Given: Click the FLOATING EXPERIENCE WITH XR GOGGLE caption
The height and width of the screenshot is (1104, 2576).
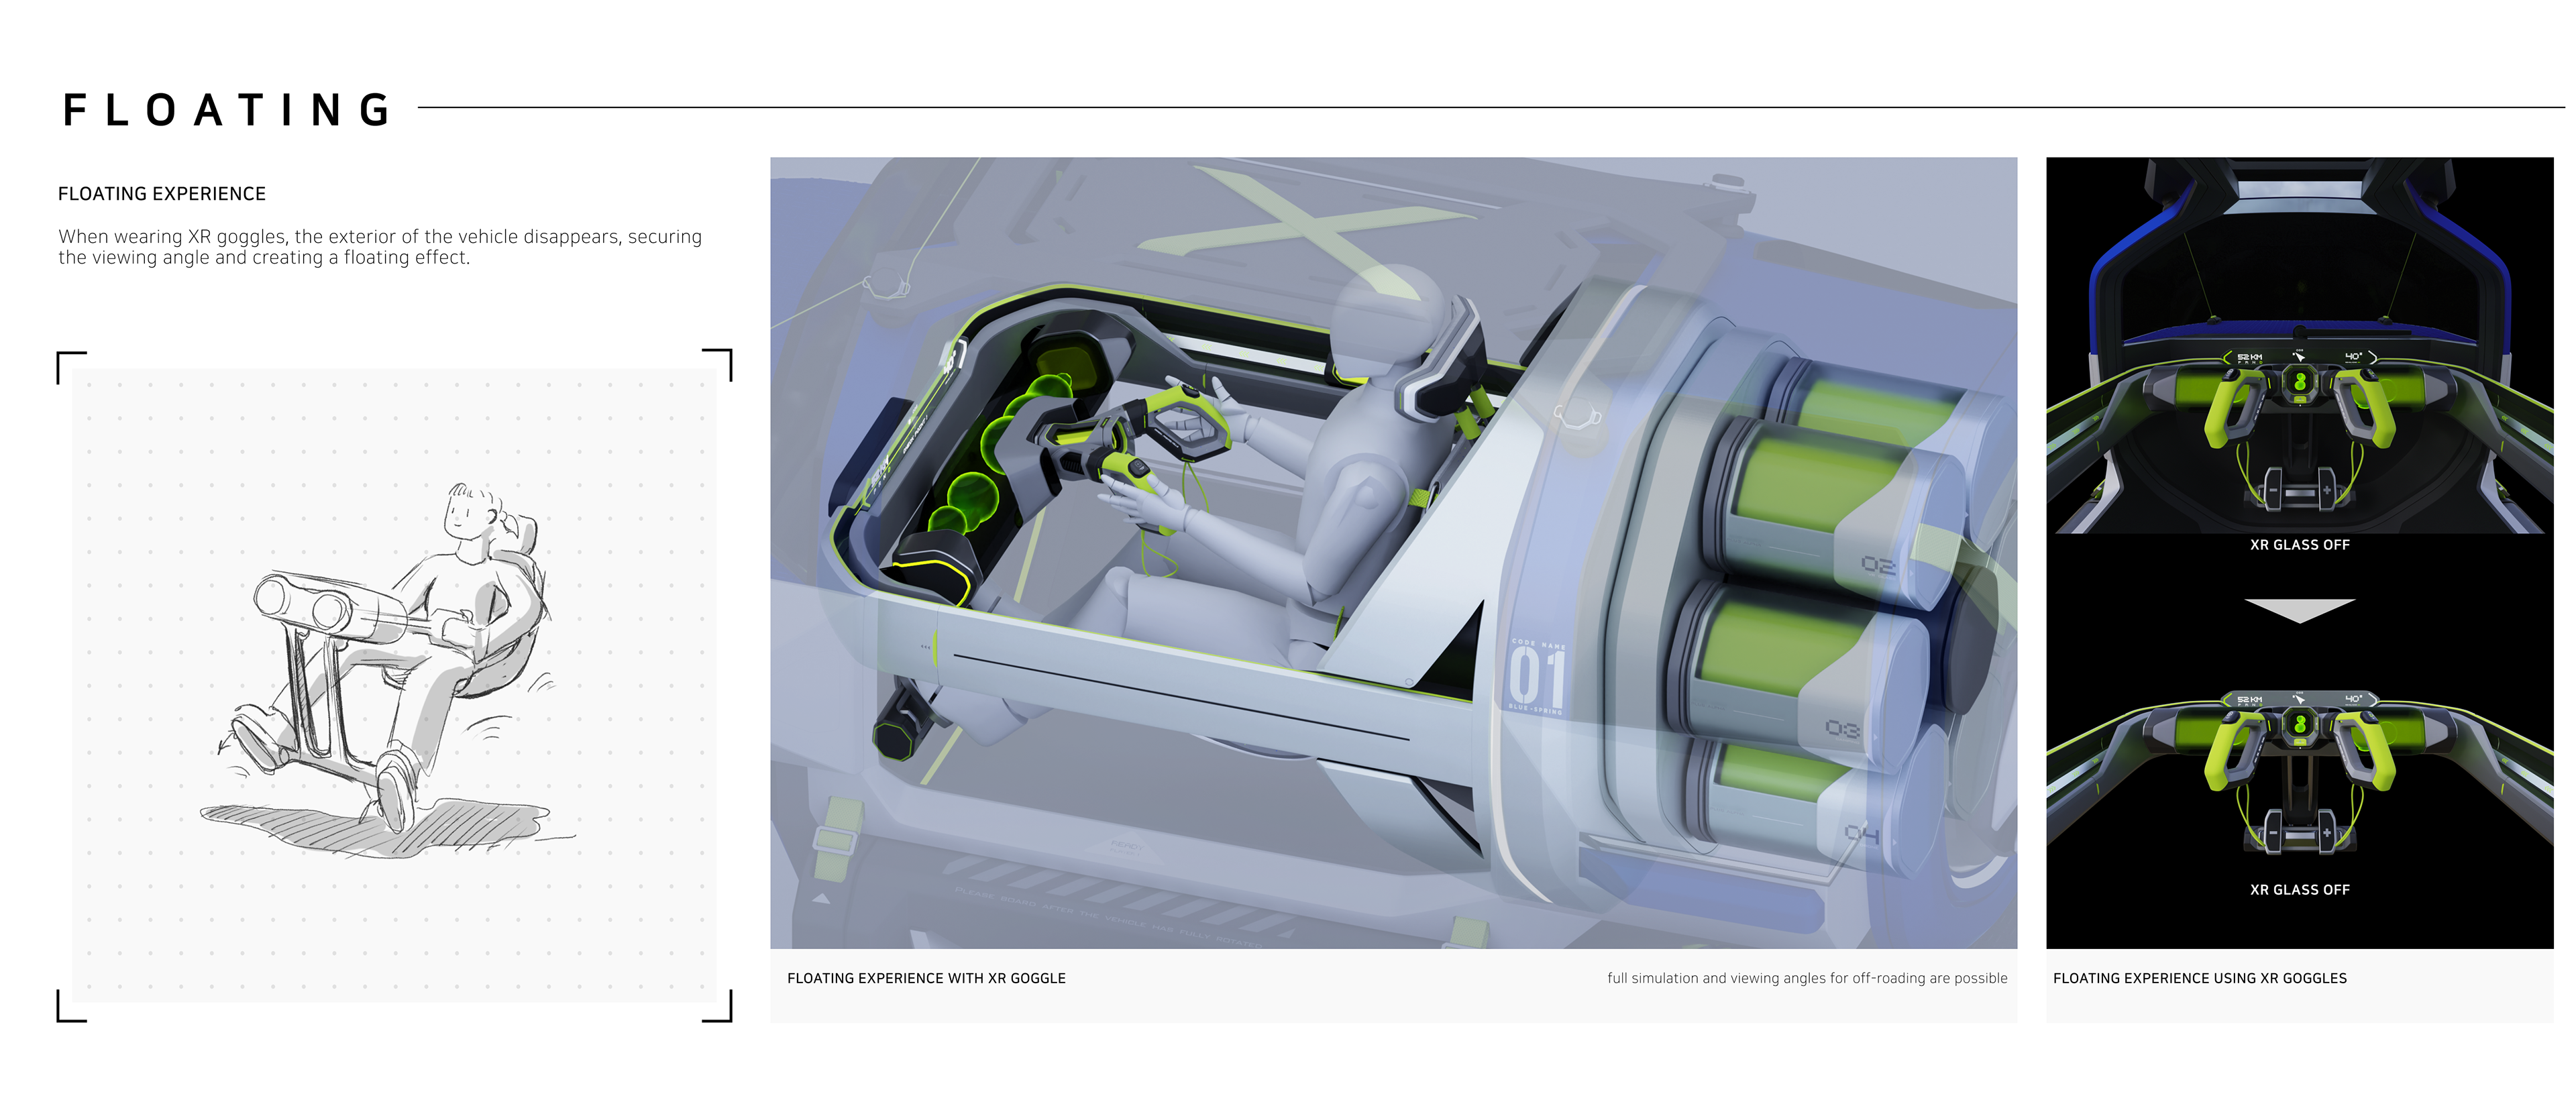Looking at the screenshot, I should coord(926,978).
